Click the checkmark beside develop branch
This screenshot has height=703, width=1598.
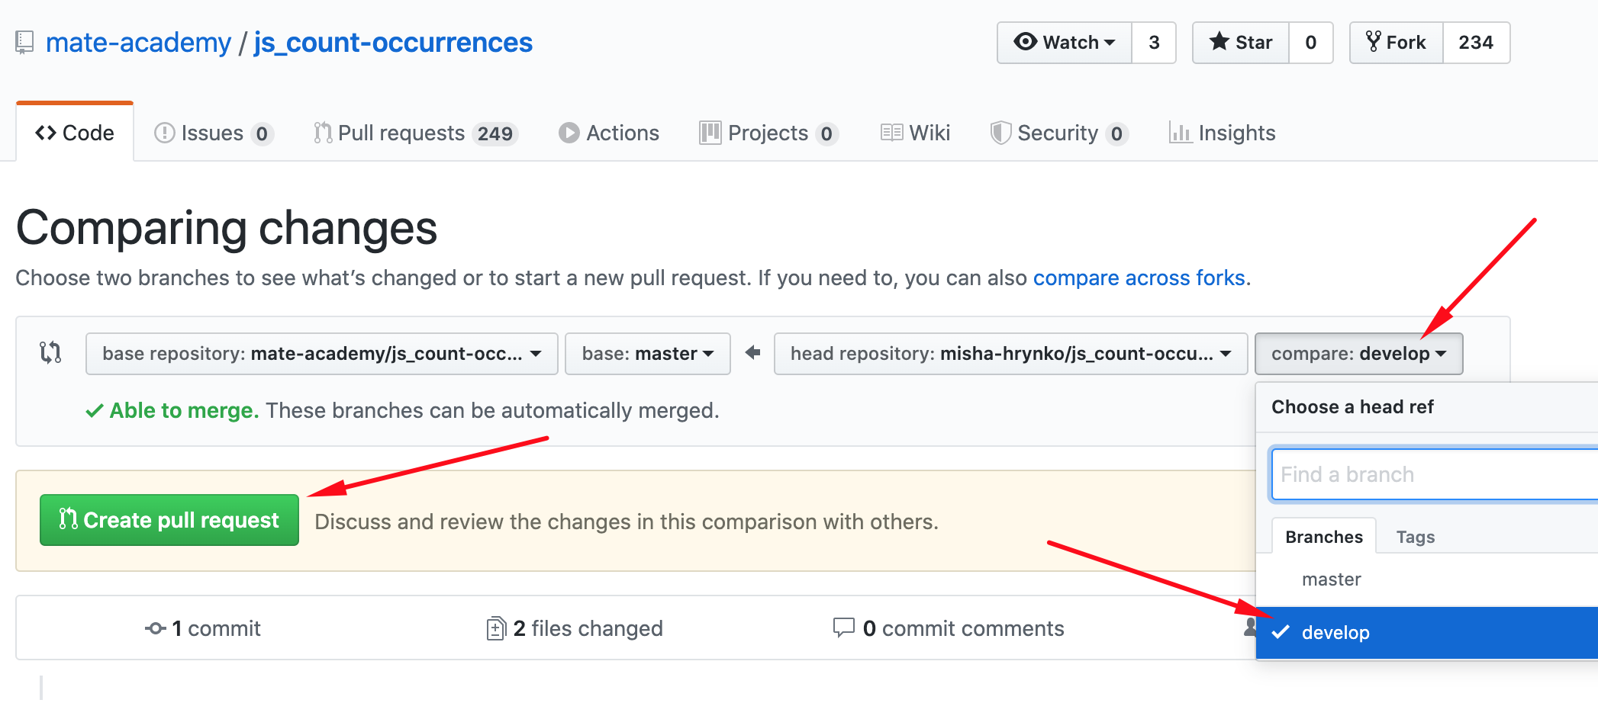(1281, 632)
